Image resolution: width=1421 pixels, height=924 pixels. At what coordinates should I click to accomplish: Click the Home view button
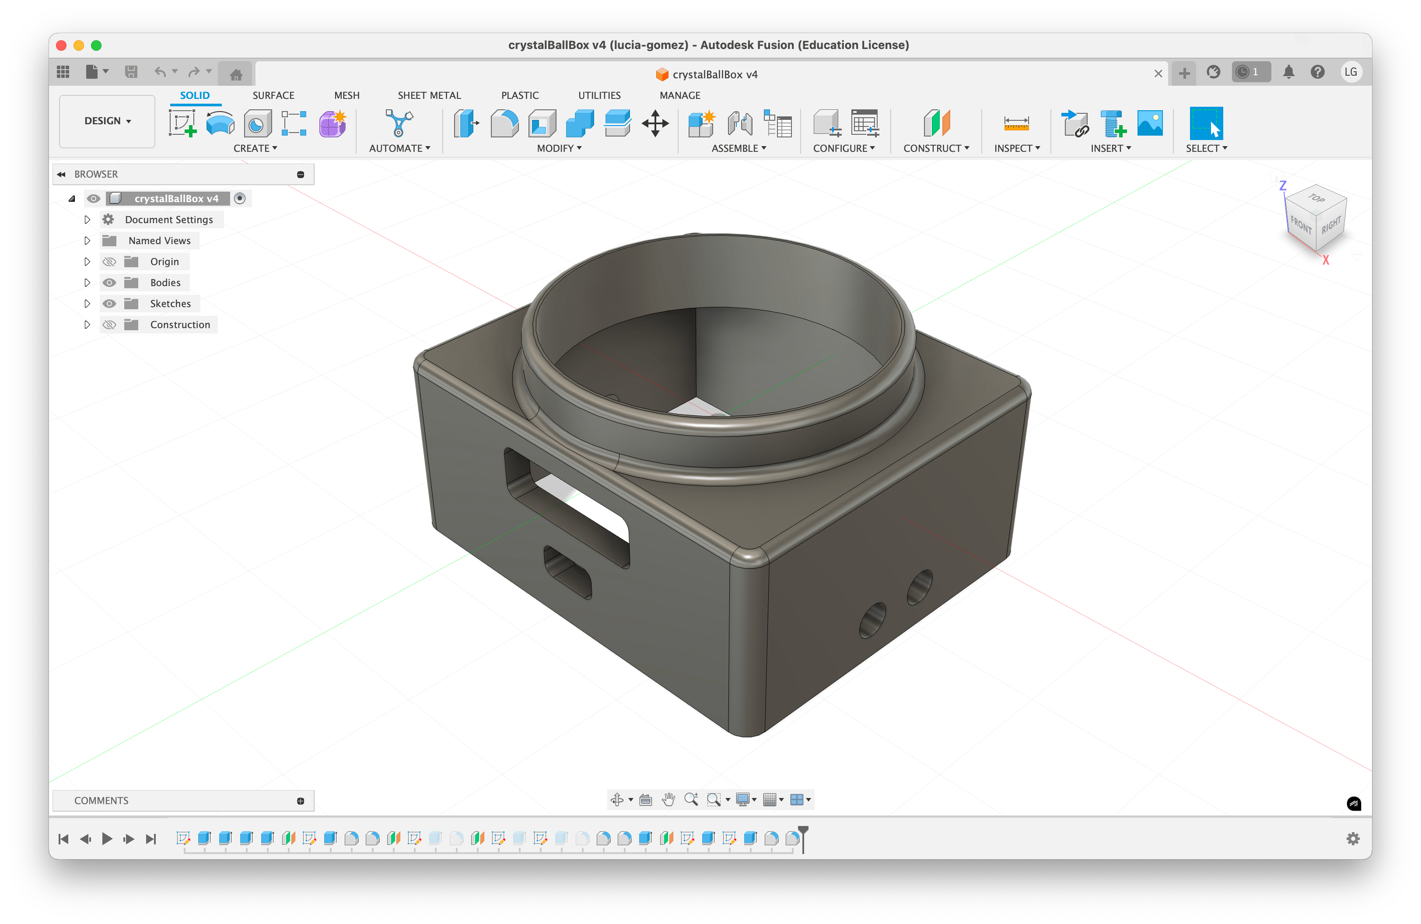[236, 74]
